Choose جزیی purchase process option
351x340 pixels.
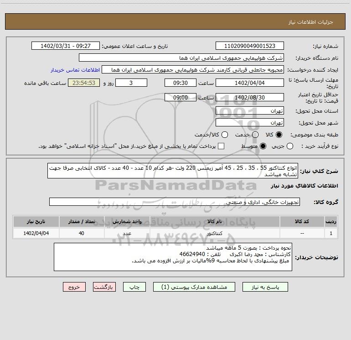[x=290, y=146]
